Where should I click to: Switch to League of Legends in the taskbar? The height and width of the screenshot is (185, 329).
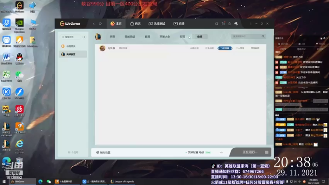tap(122, 181)
